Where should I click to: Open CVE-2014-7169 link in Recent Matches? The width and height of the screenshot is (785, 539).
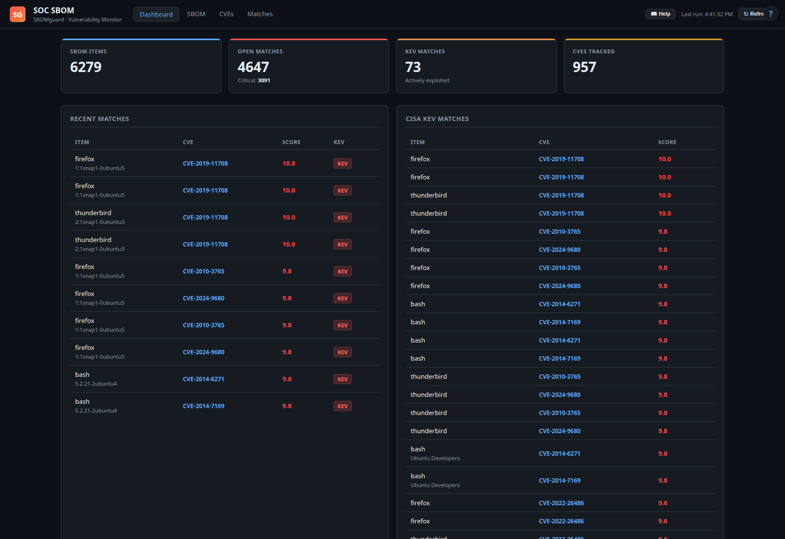[204, 406]
